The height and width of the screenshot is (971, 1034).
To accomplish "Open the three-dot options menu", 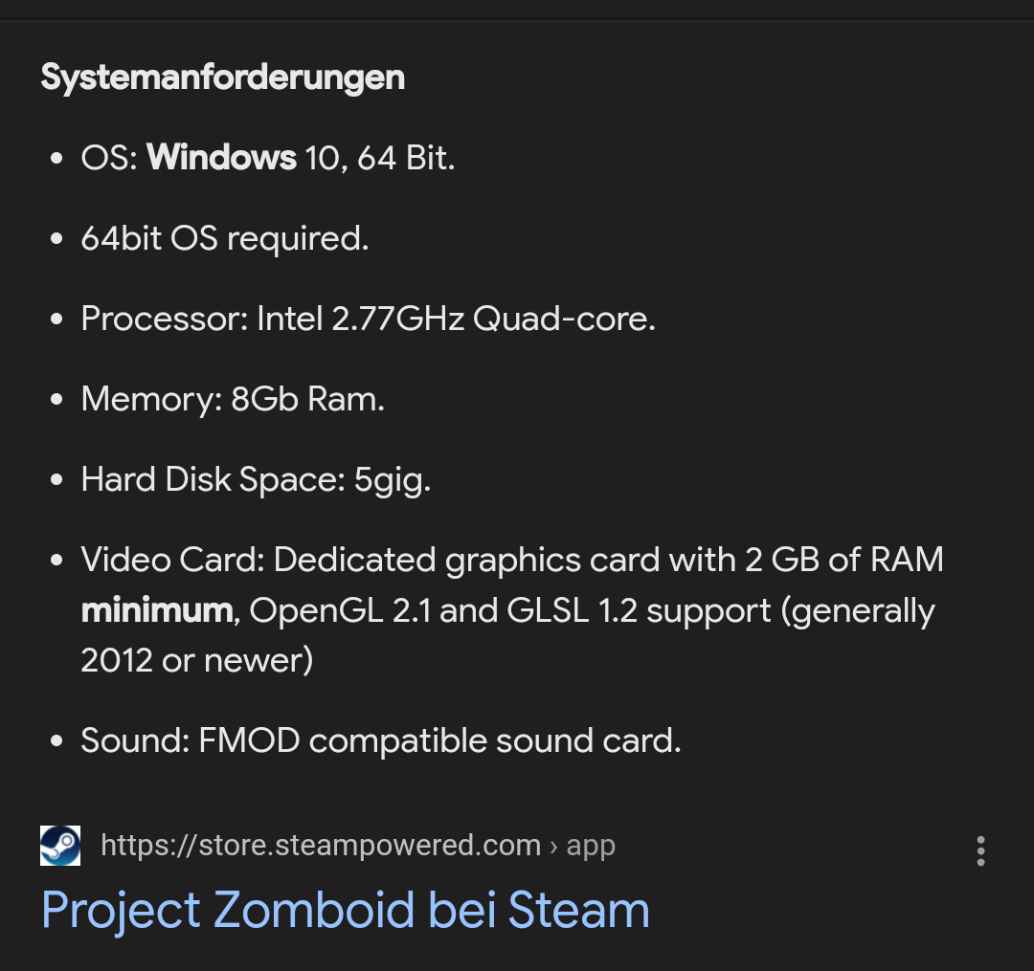I will coord(980,851).
